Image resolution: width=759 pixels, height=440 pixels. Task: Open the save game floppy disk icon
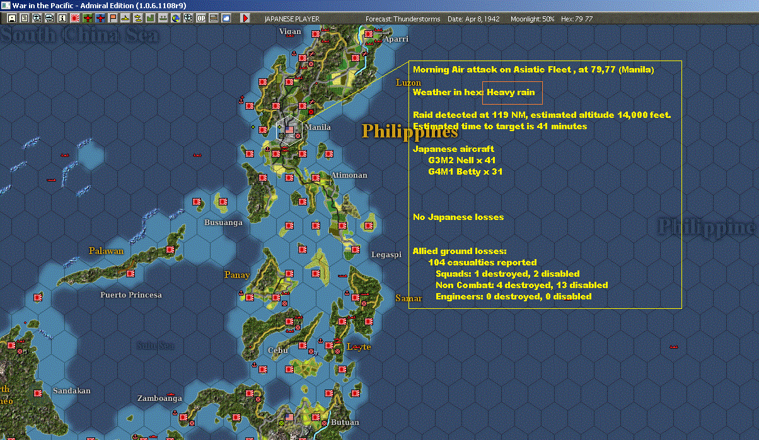click(11, 18)
